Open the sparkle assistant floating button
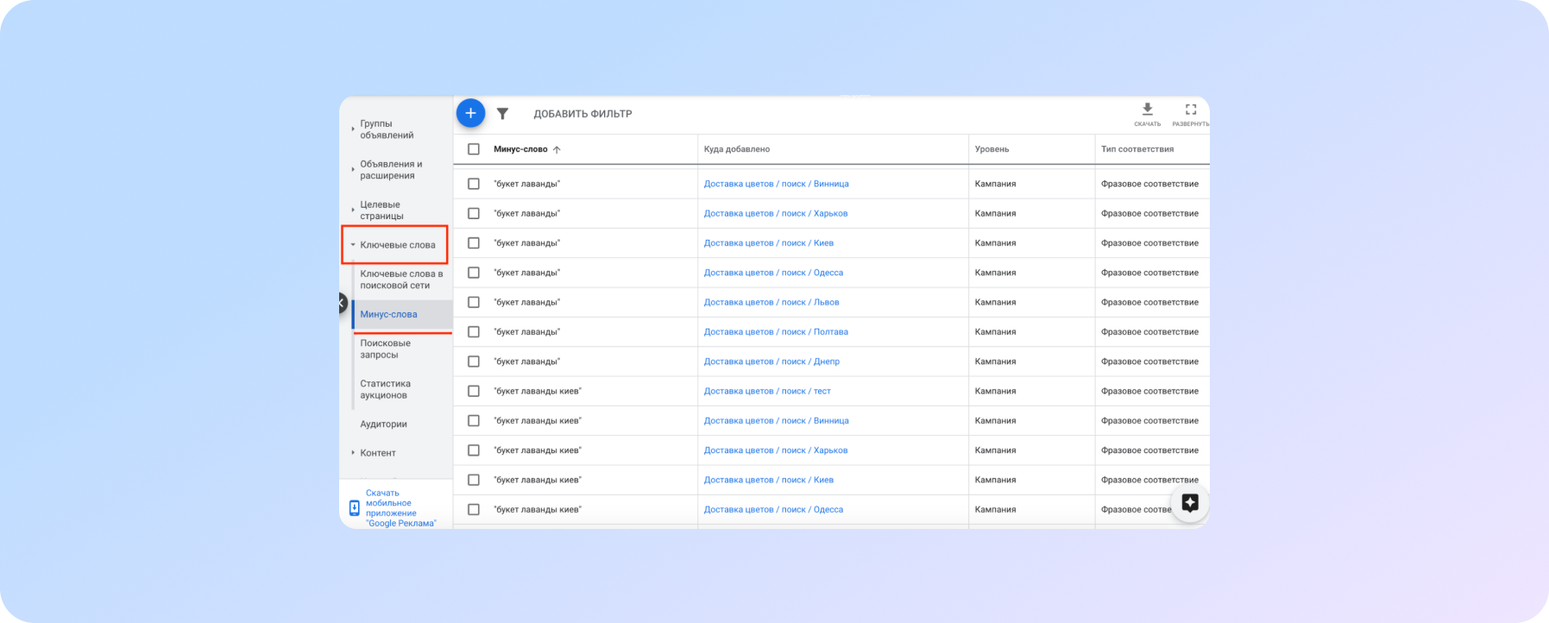 click(x=1190, y=503)
